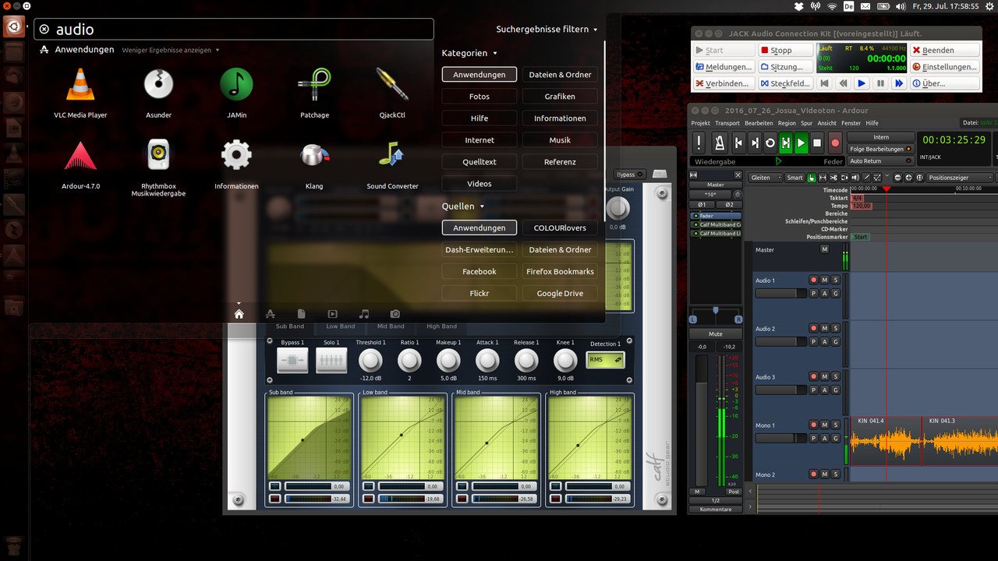998x561 pixels.
Task: Click the Ardour stop transport button
Action: point(817,143)
